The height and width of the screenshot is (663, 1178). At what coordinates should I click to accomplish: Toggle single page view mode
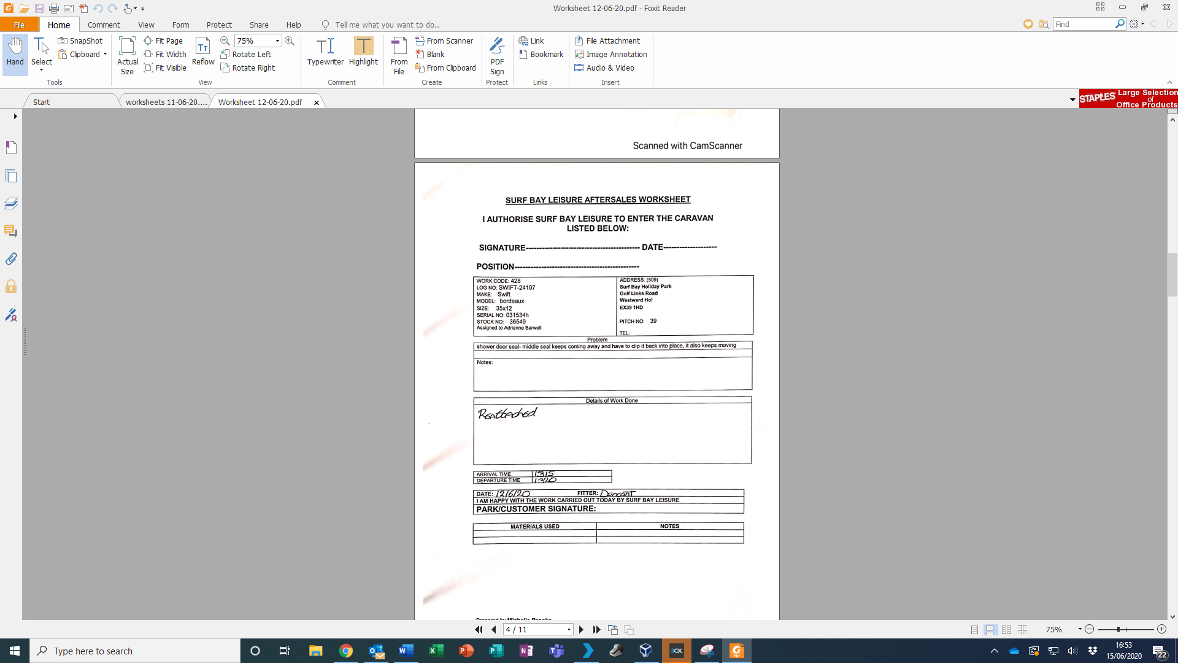[x=974, y=629]
